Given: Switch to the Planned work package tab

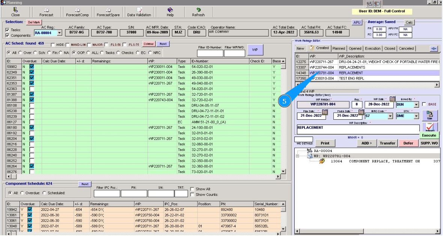Looking at the screenshot, I should click(x=339, y=48).
